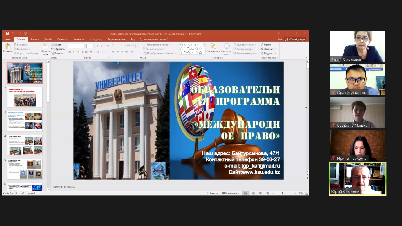Toggle Примечания comments pane in status bar
Image resolution: width=402 pixels, height=226 pixels.
(230, 193)
